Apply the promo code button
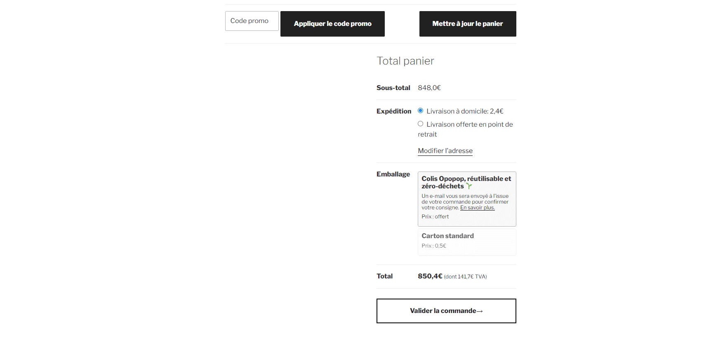 (332, 24)
